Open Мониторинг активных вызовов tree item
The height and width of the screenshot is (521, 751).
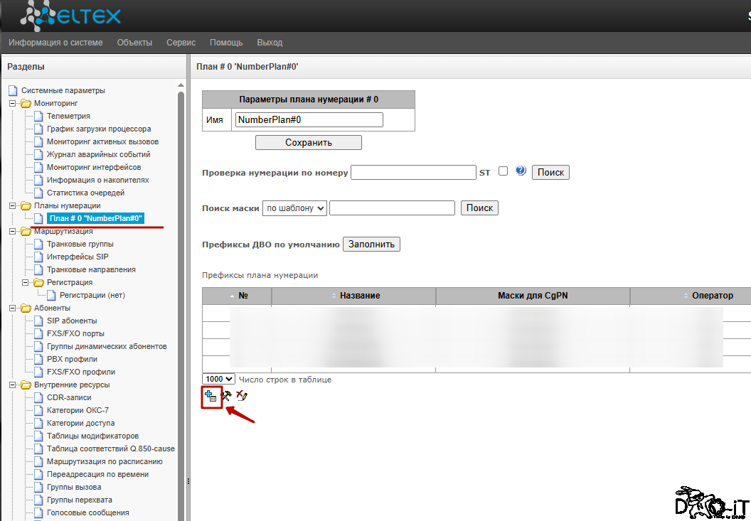(x=102, y=141)
